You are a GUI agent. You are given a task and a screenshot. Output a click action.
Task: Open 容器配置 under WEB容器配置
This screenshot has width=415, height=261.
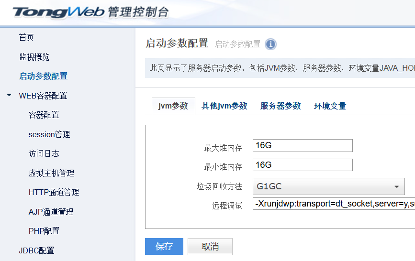click(44, 115)
